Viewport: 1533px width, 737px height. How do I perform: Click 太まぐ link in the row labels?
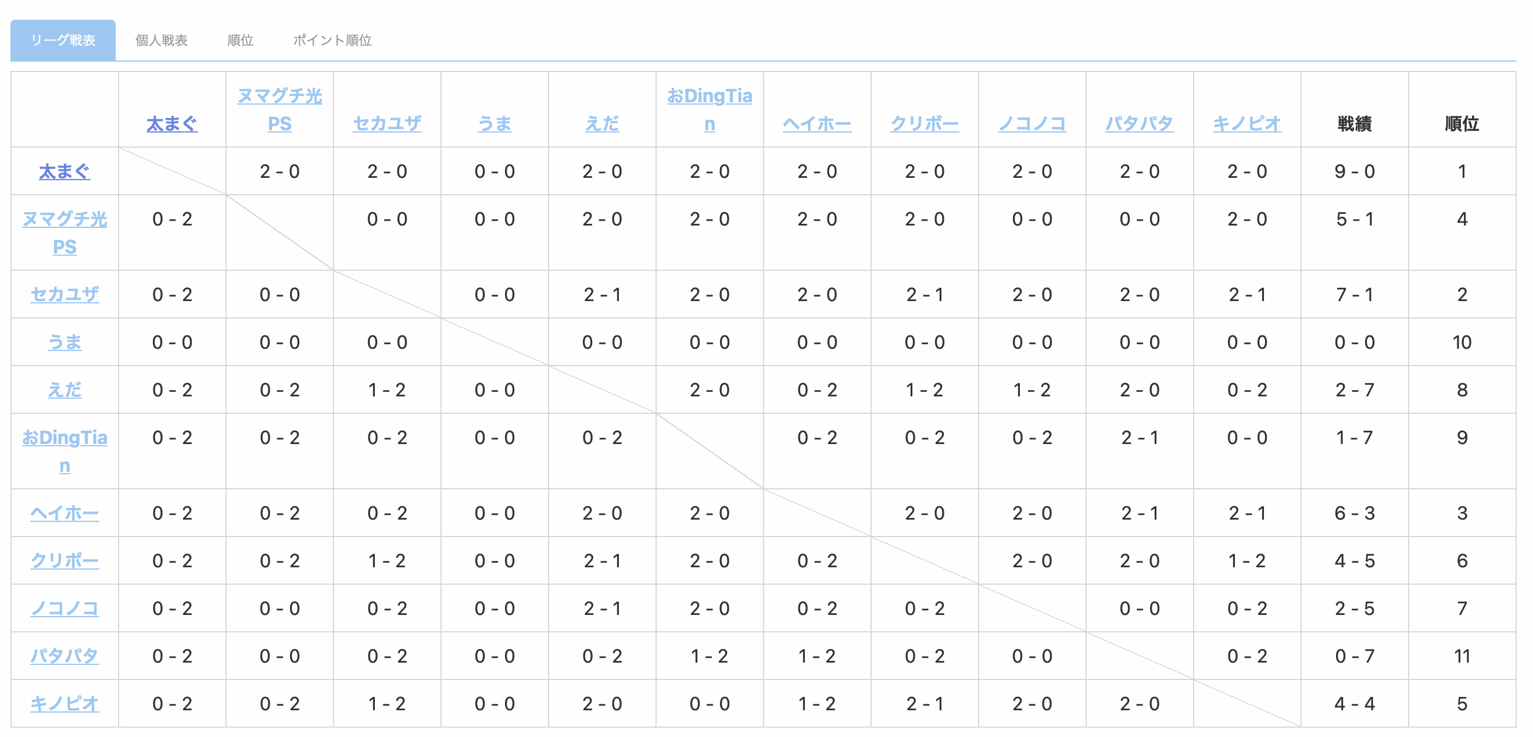[x=65, y=171]
